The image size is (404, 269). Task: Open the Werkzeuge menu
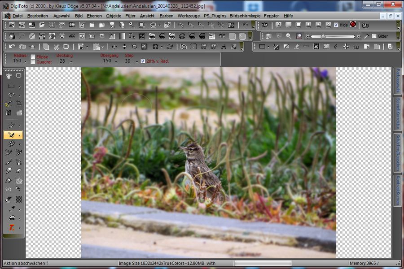[189, 16]
